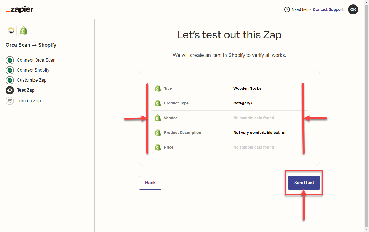369x232 pixels.
Task: Select the Turn on Zap step
Action: coord(29,101)
